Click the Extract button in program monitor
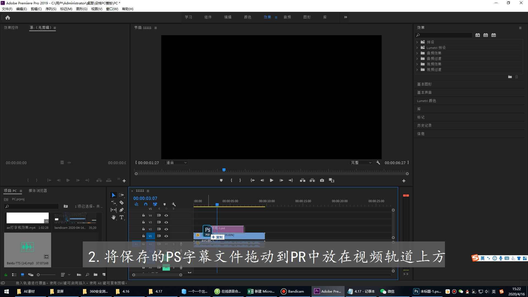Viewport: 528px width, 297px height. click(312, 180)
